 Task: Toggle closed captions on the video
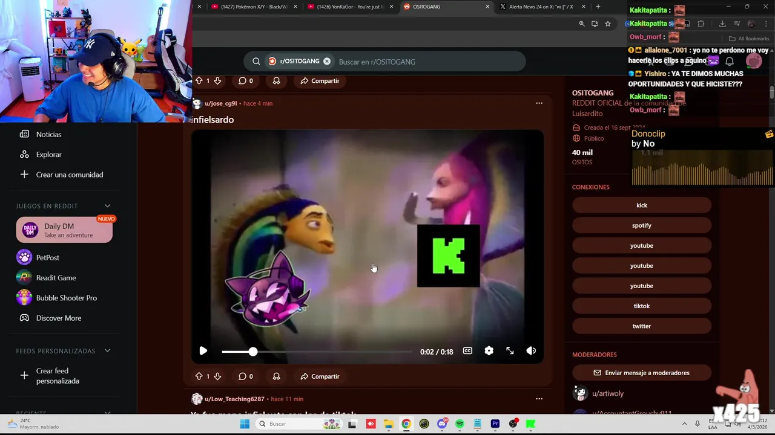coord(467,351)
